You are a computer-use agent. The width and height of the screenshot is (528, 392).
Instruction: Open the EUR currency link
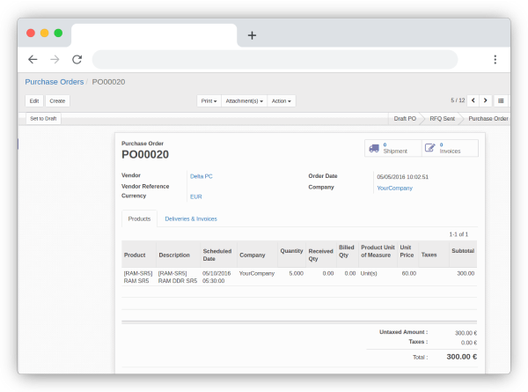pyautogui.click(x=195, y=196)
